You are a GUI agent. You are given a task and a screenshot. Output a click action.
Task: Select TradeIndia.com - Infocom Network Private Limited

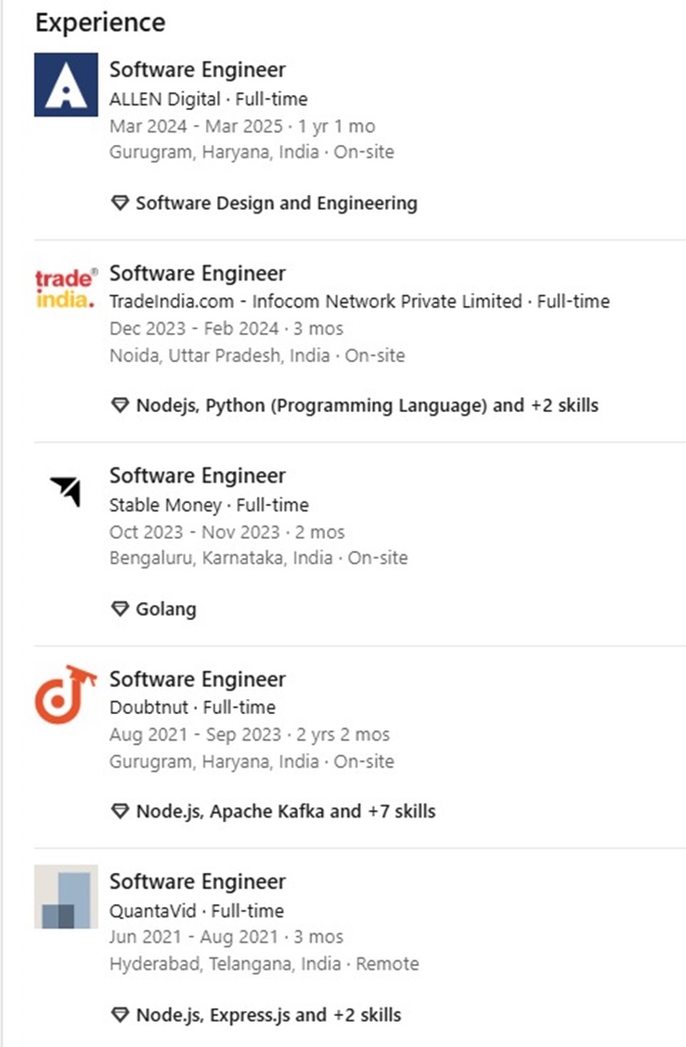[316, 301]
